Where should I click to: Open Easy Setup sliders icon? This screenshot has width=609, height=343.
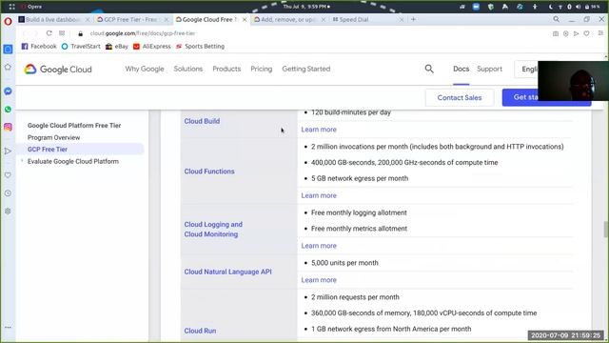600,34
